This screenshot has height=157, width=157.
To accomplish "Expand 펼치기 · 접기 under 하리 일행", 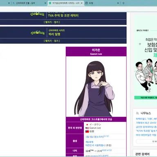I will 52,41.
